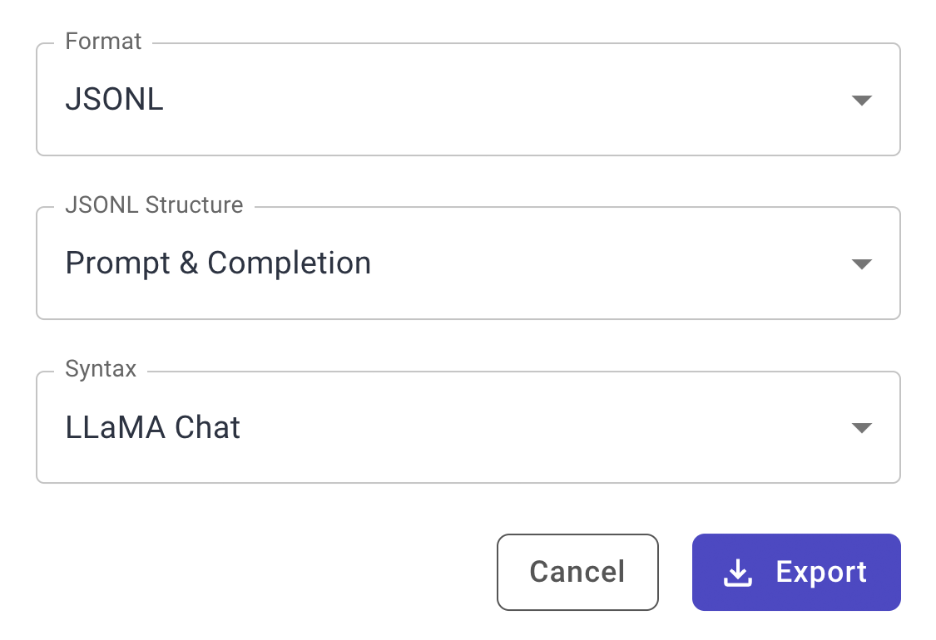Screen dimensions: 936x640
Task: Change the Prompt & Completion structure
Action: (x=468, y=263)
